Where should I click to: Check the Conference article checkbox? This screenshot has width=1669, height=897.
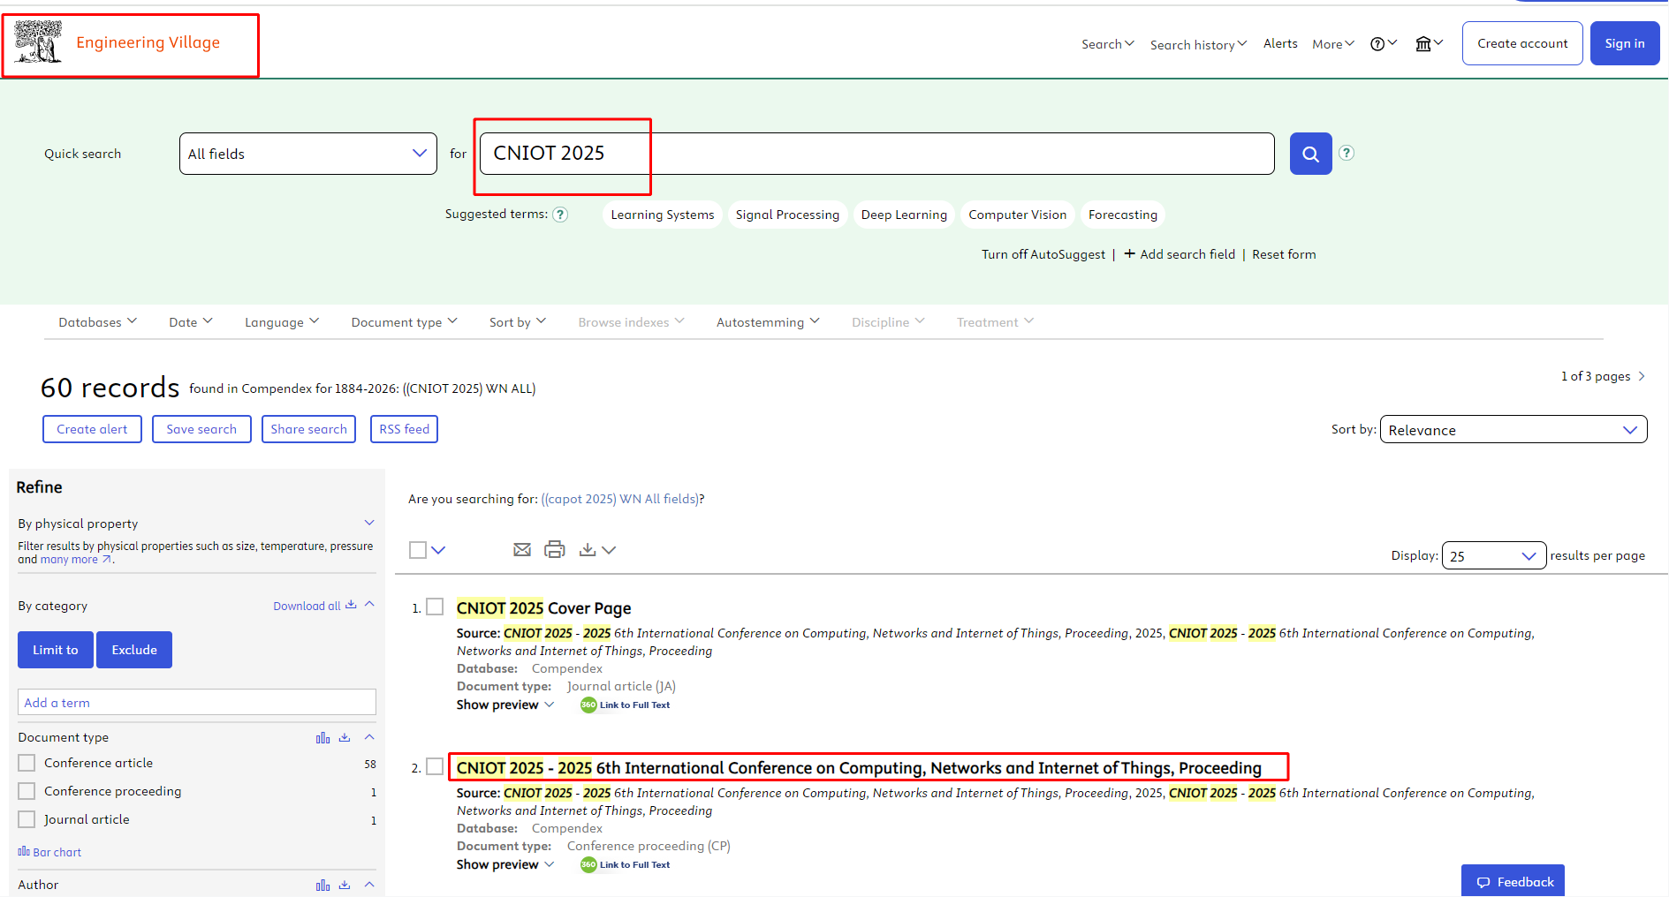tap(27, 763)
